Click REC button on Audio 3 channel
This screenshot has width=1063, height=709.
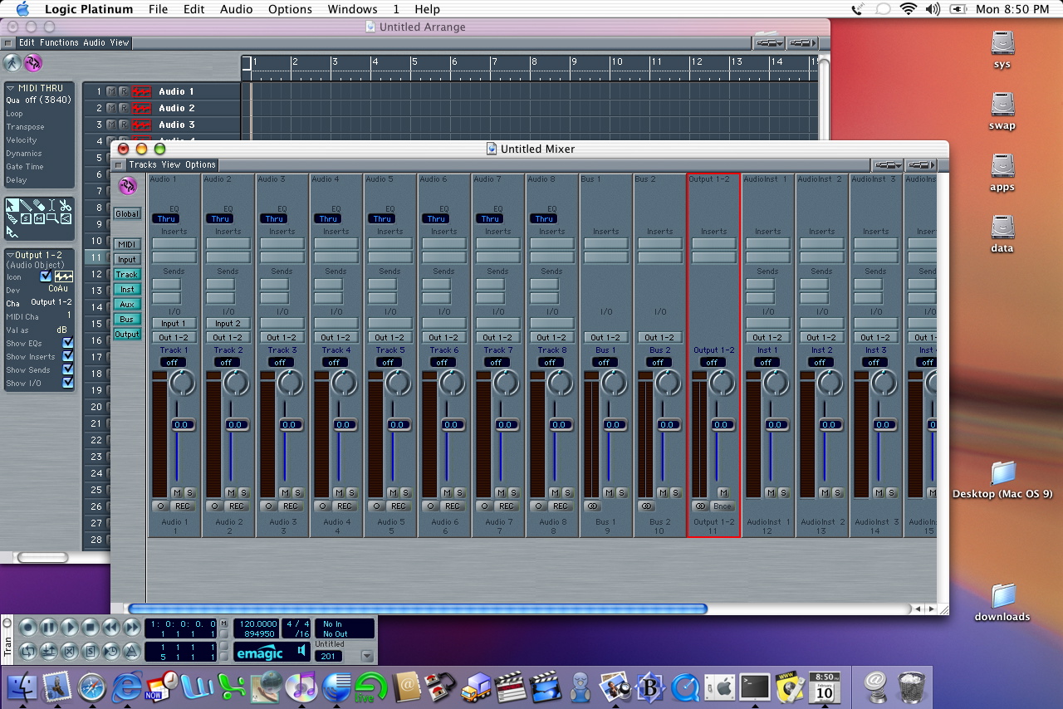(x=291, y=506)
